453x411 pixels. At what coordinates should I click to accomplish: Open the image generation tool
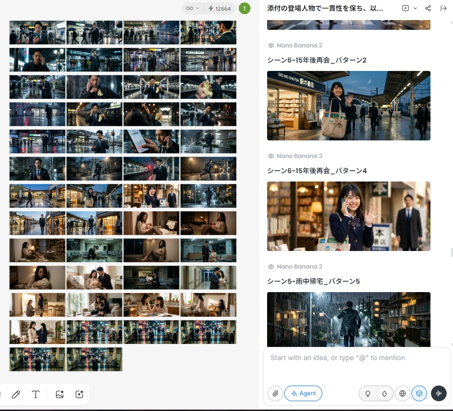point(60,394)
